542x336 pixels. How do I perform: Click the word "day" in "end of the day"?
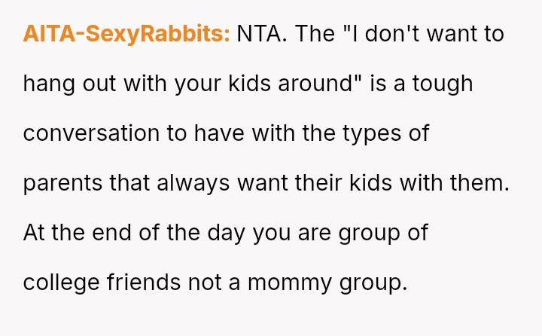[226, 234]
